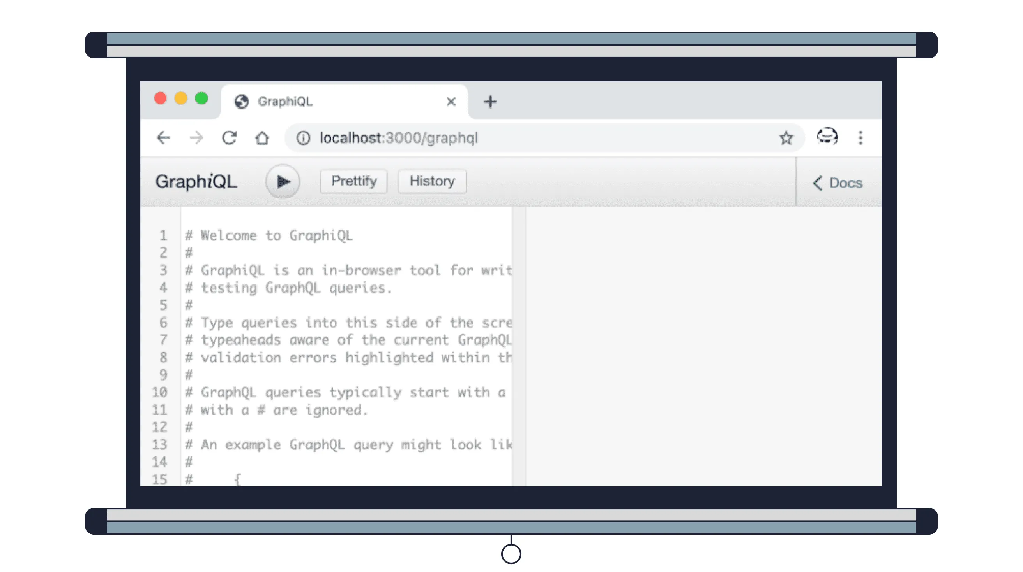The width and height of the screenshot is (1023, 572).
Task: Click the address bar showing localhost:3000/graphql
Action: (x=544, y=138)
